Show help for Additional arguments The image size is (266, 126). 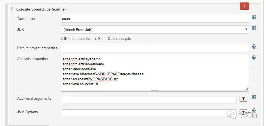[x=254, y=97]
